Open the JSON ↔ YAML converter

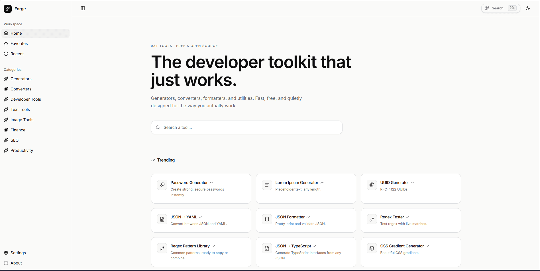(201, 220)
